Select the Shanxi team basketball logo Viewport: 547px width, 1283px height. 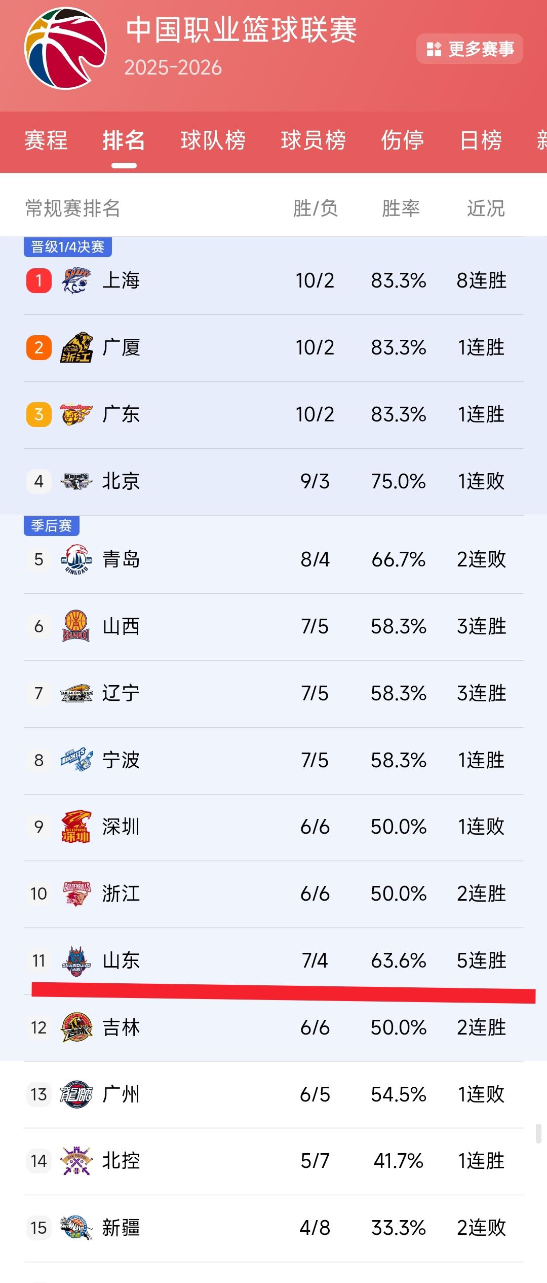[x=76, y=627]
